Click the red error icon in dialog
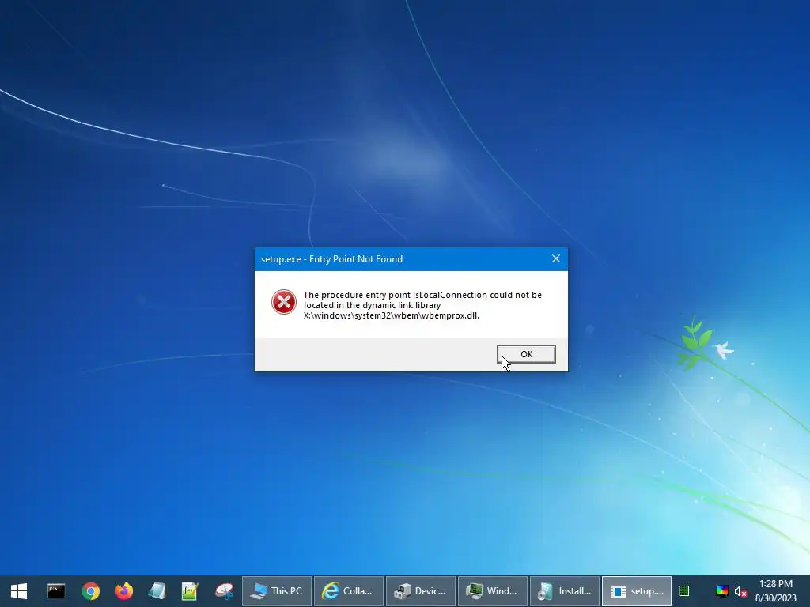 coord(284,302)
